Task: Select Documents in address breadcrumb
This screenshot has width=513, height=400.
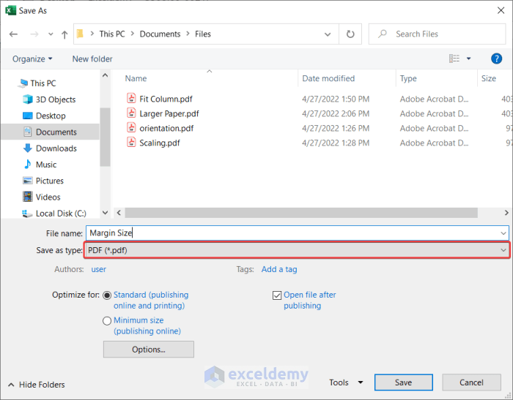Action: coord(160,34)
